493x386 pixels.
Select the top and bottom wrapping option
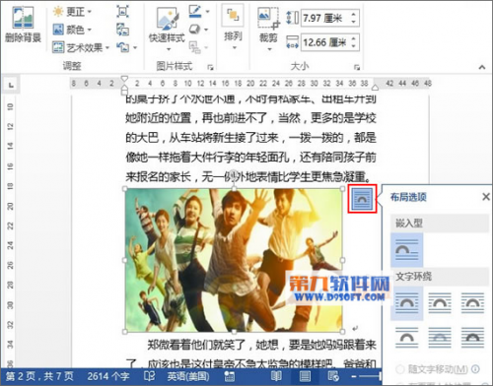[406, 338]
